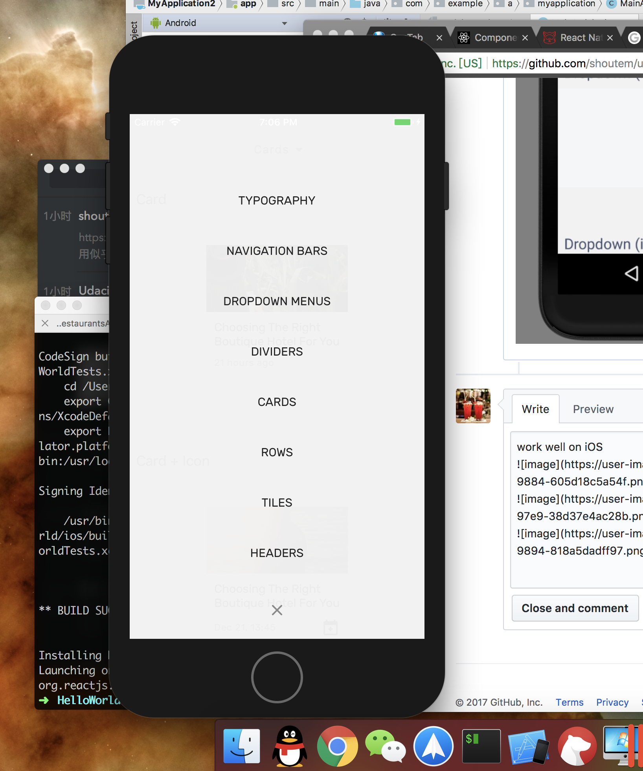Screen dimensions: 643x771
Task: Select HEADERS menu option
Action: tap(277, 553)
